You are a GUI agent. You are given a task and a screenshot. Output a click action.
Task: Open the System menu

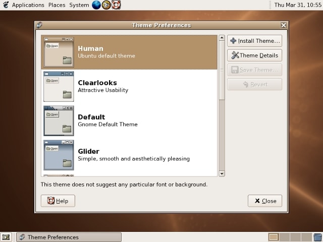(x=79, y=5)
